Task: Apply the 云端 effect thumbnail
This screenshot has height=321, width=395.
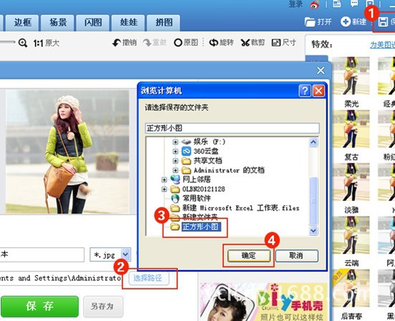Action: tap(351, 235)
